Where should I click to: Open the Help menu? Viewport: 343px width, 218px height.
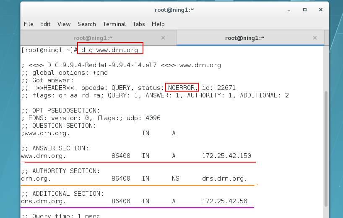158,24
